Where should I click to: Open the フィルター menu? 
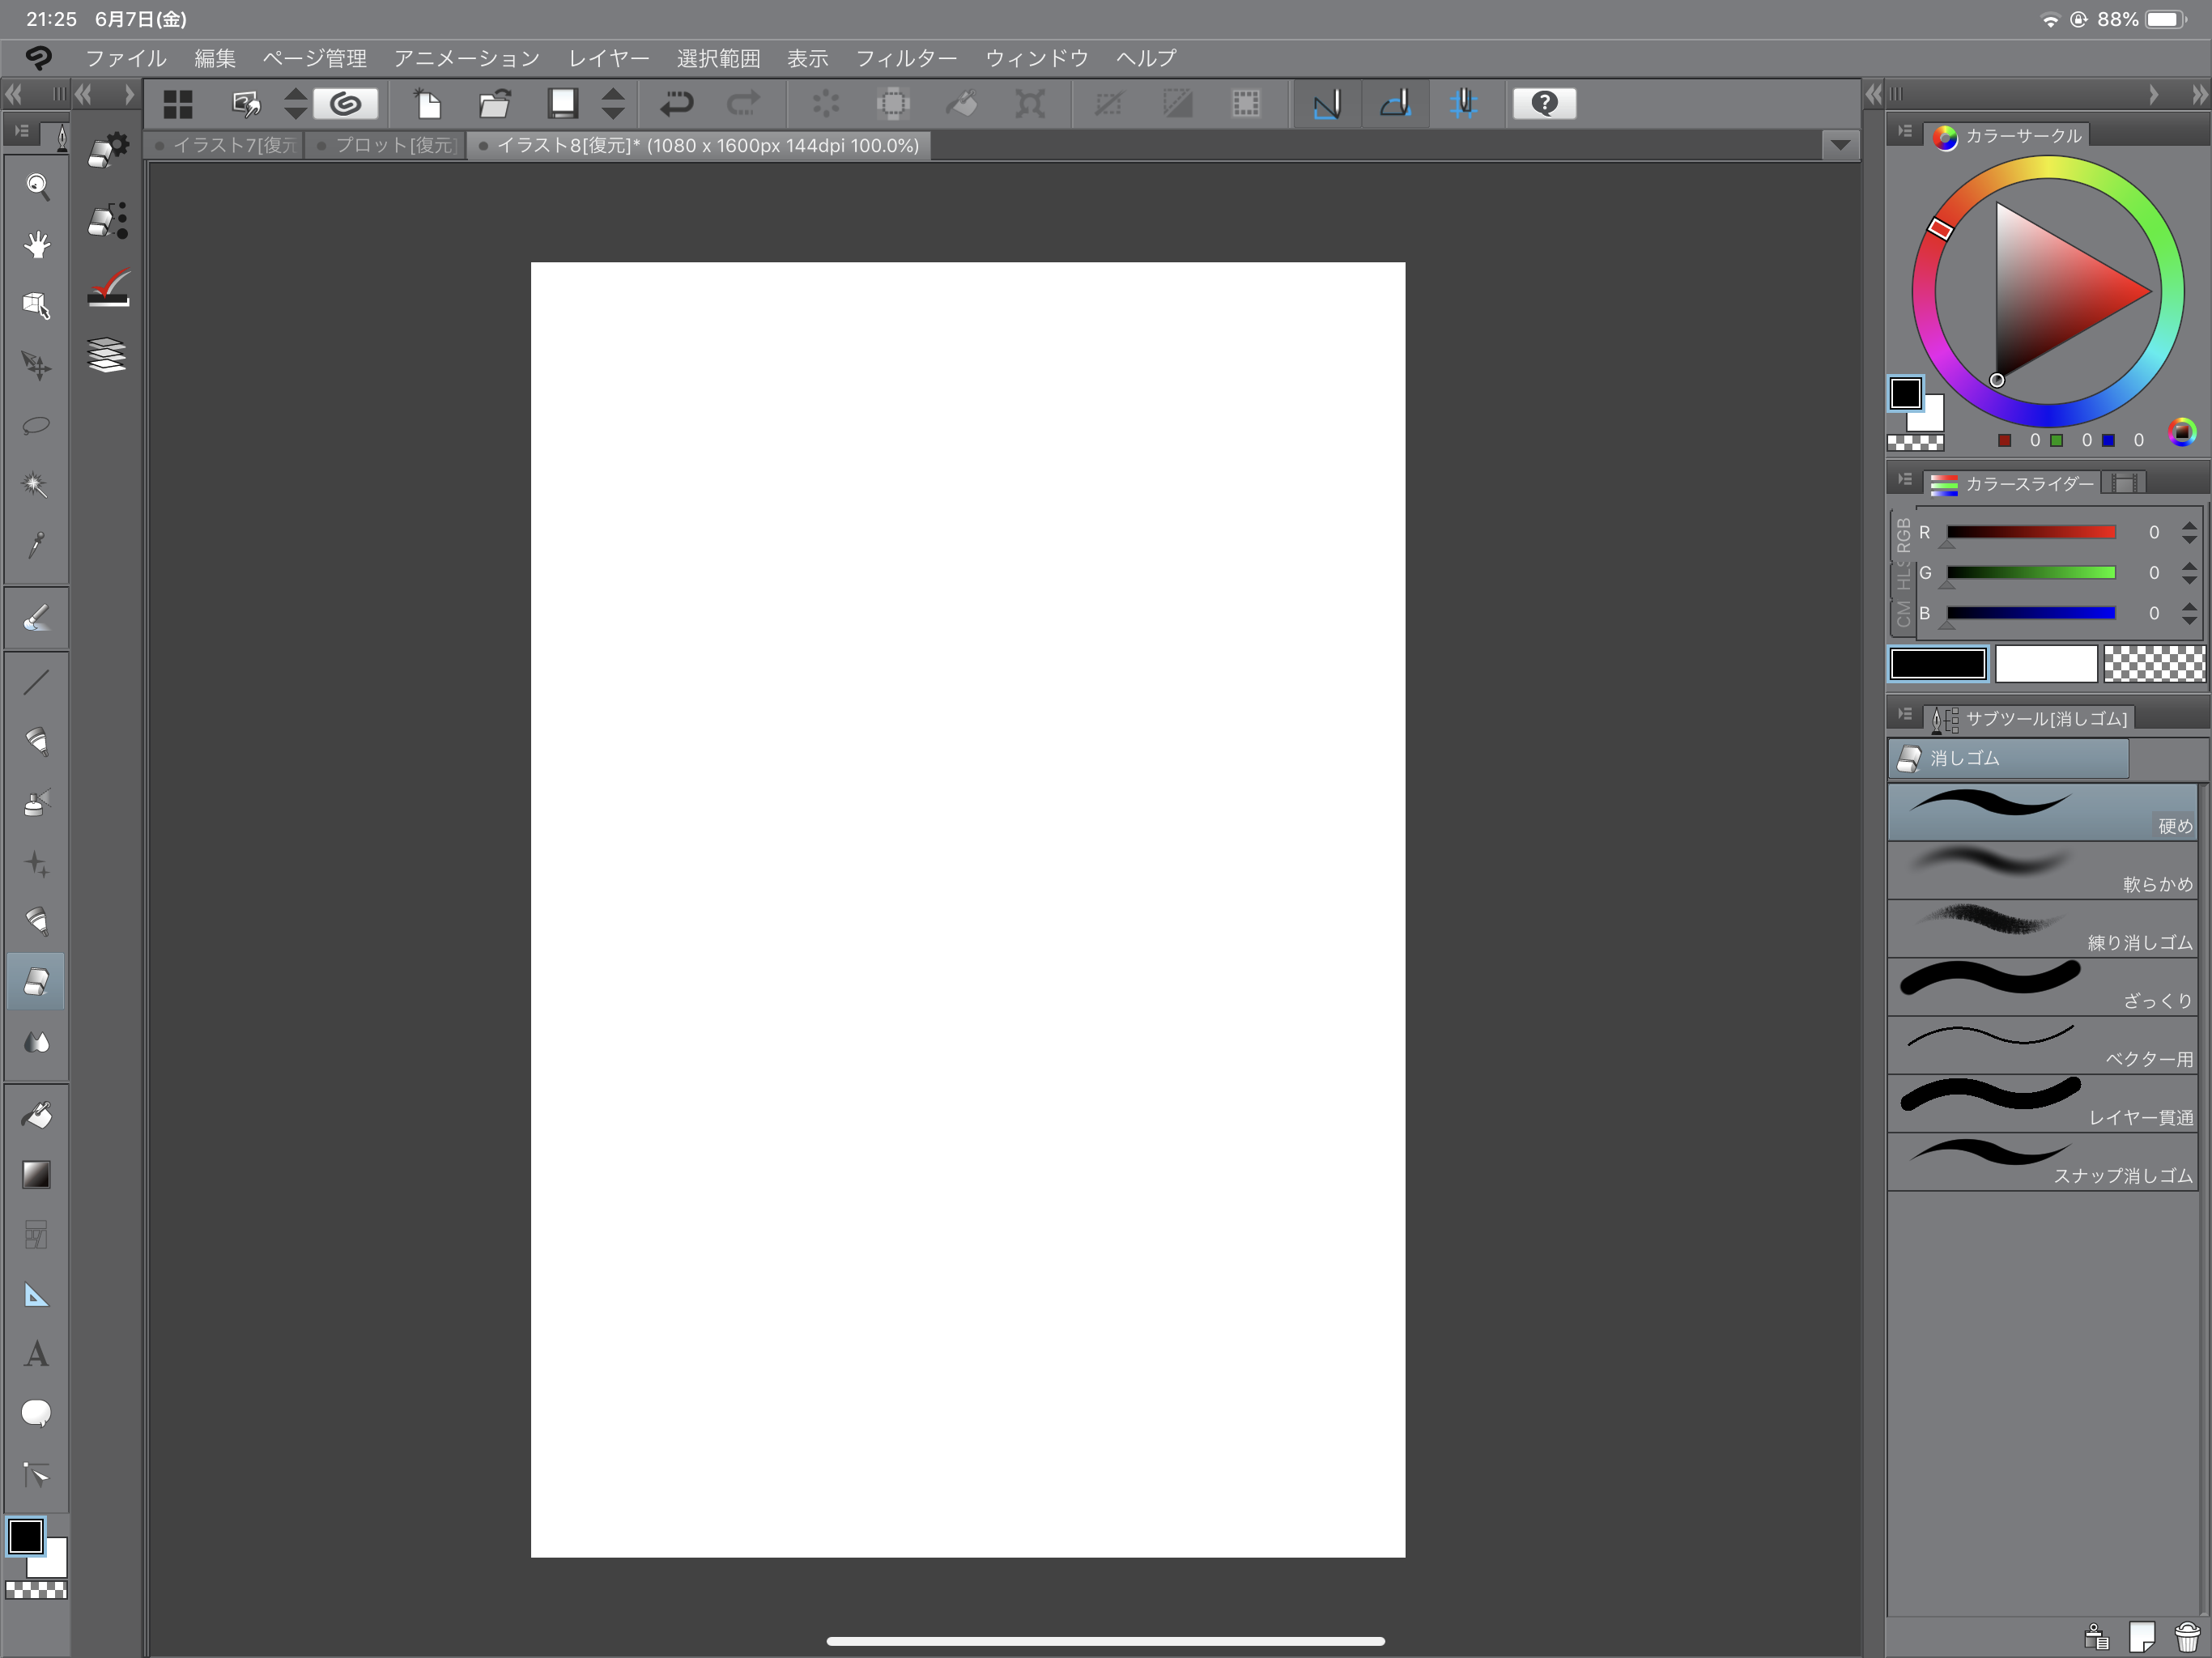[906, 58]
